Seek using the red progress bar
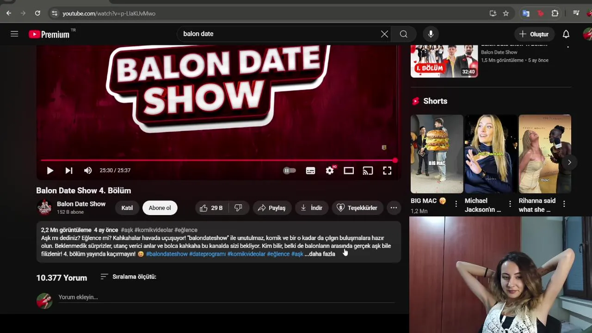The image size is (592, 333). point(218,160)
